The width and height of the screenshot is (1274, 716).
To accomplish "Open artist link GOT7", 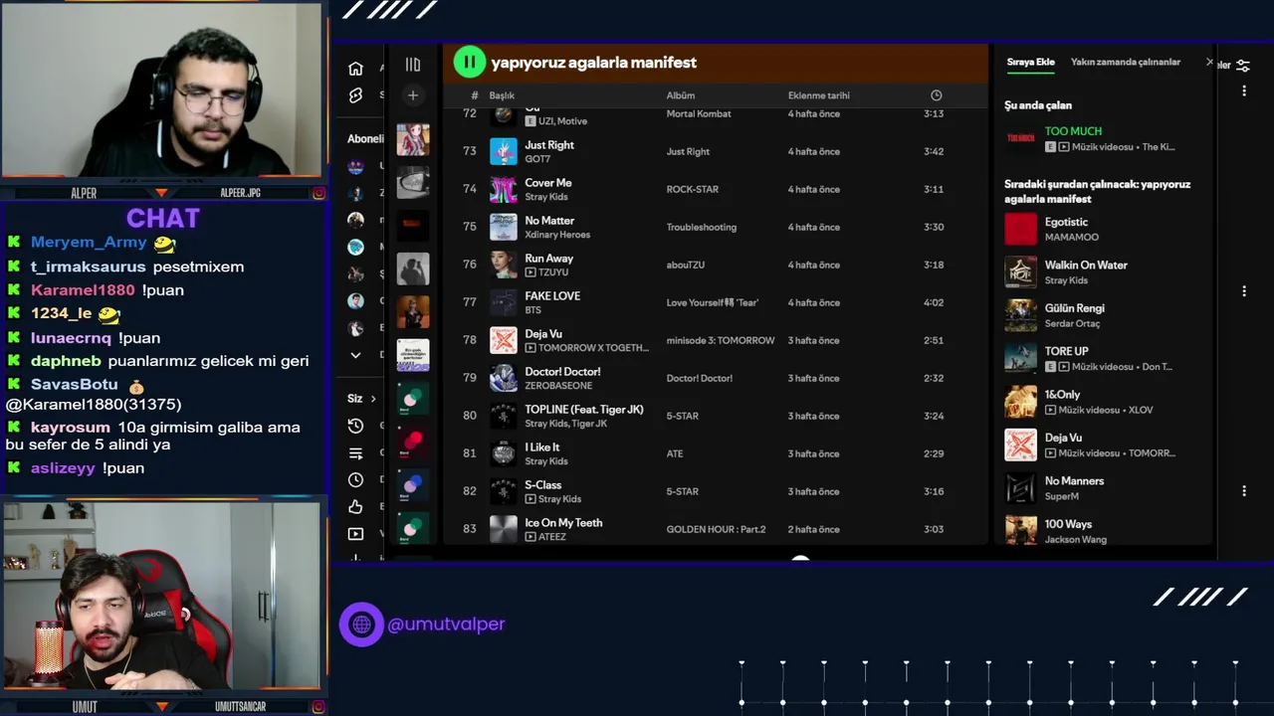I will click(537, 159).
